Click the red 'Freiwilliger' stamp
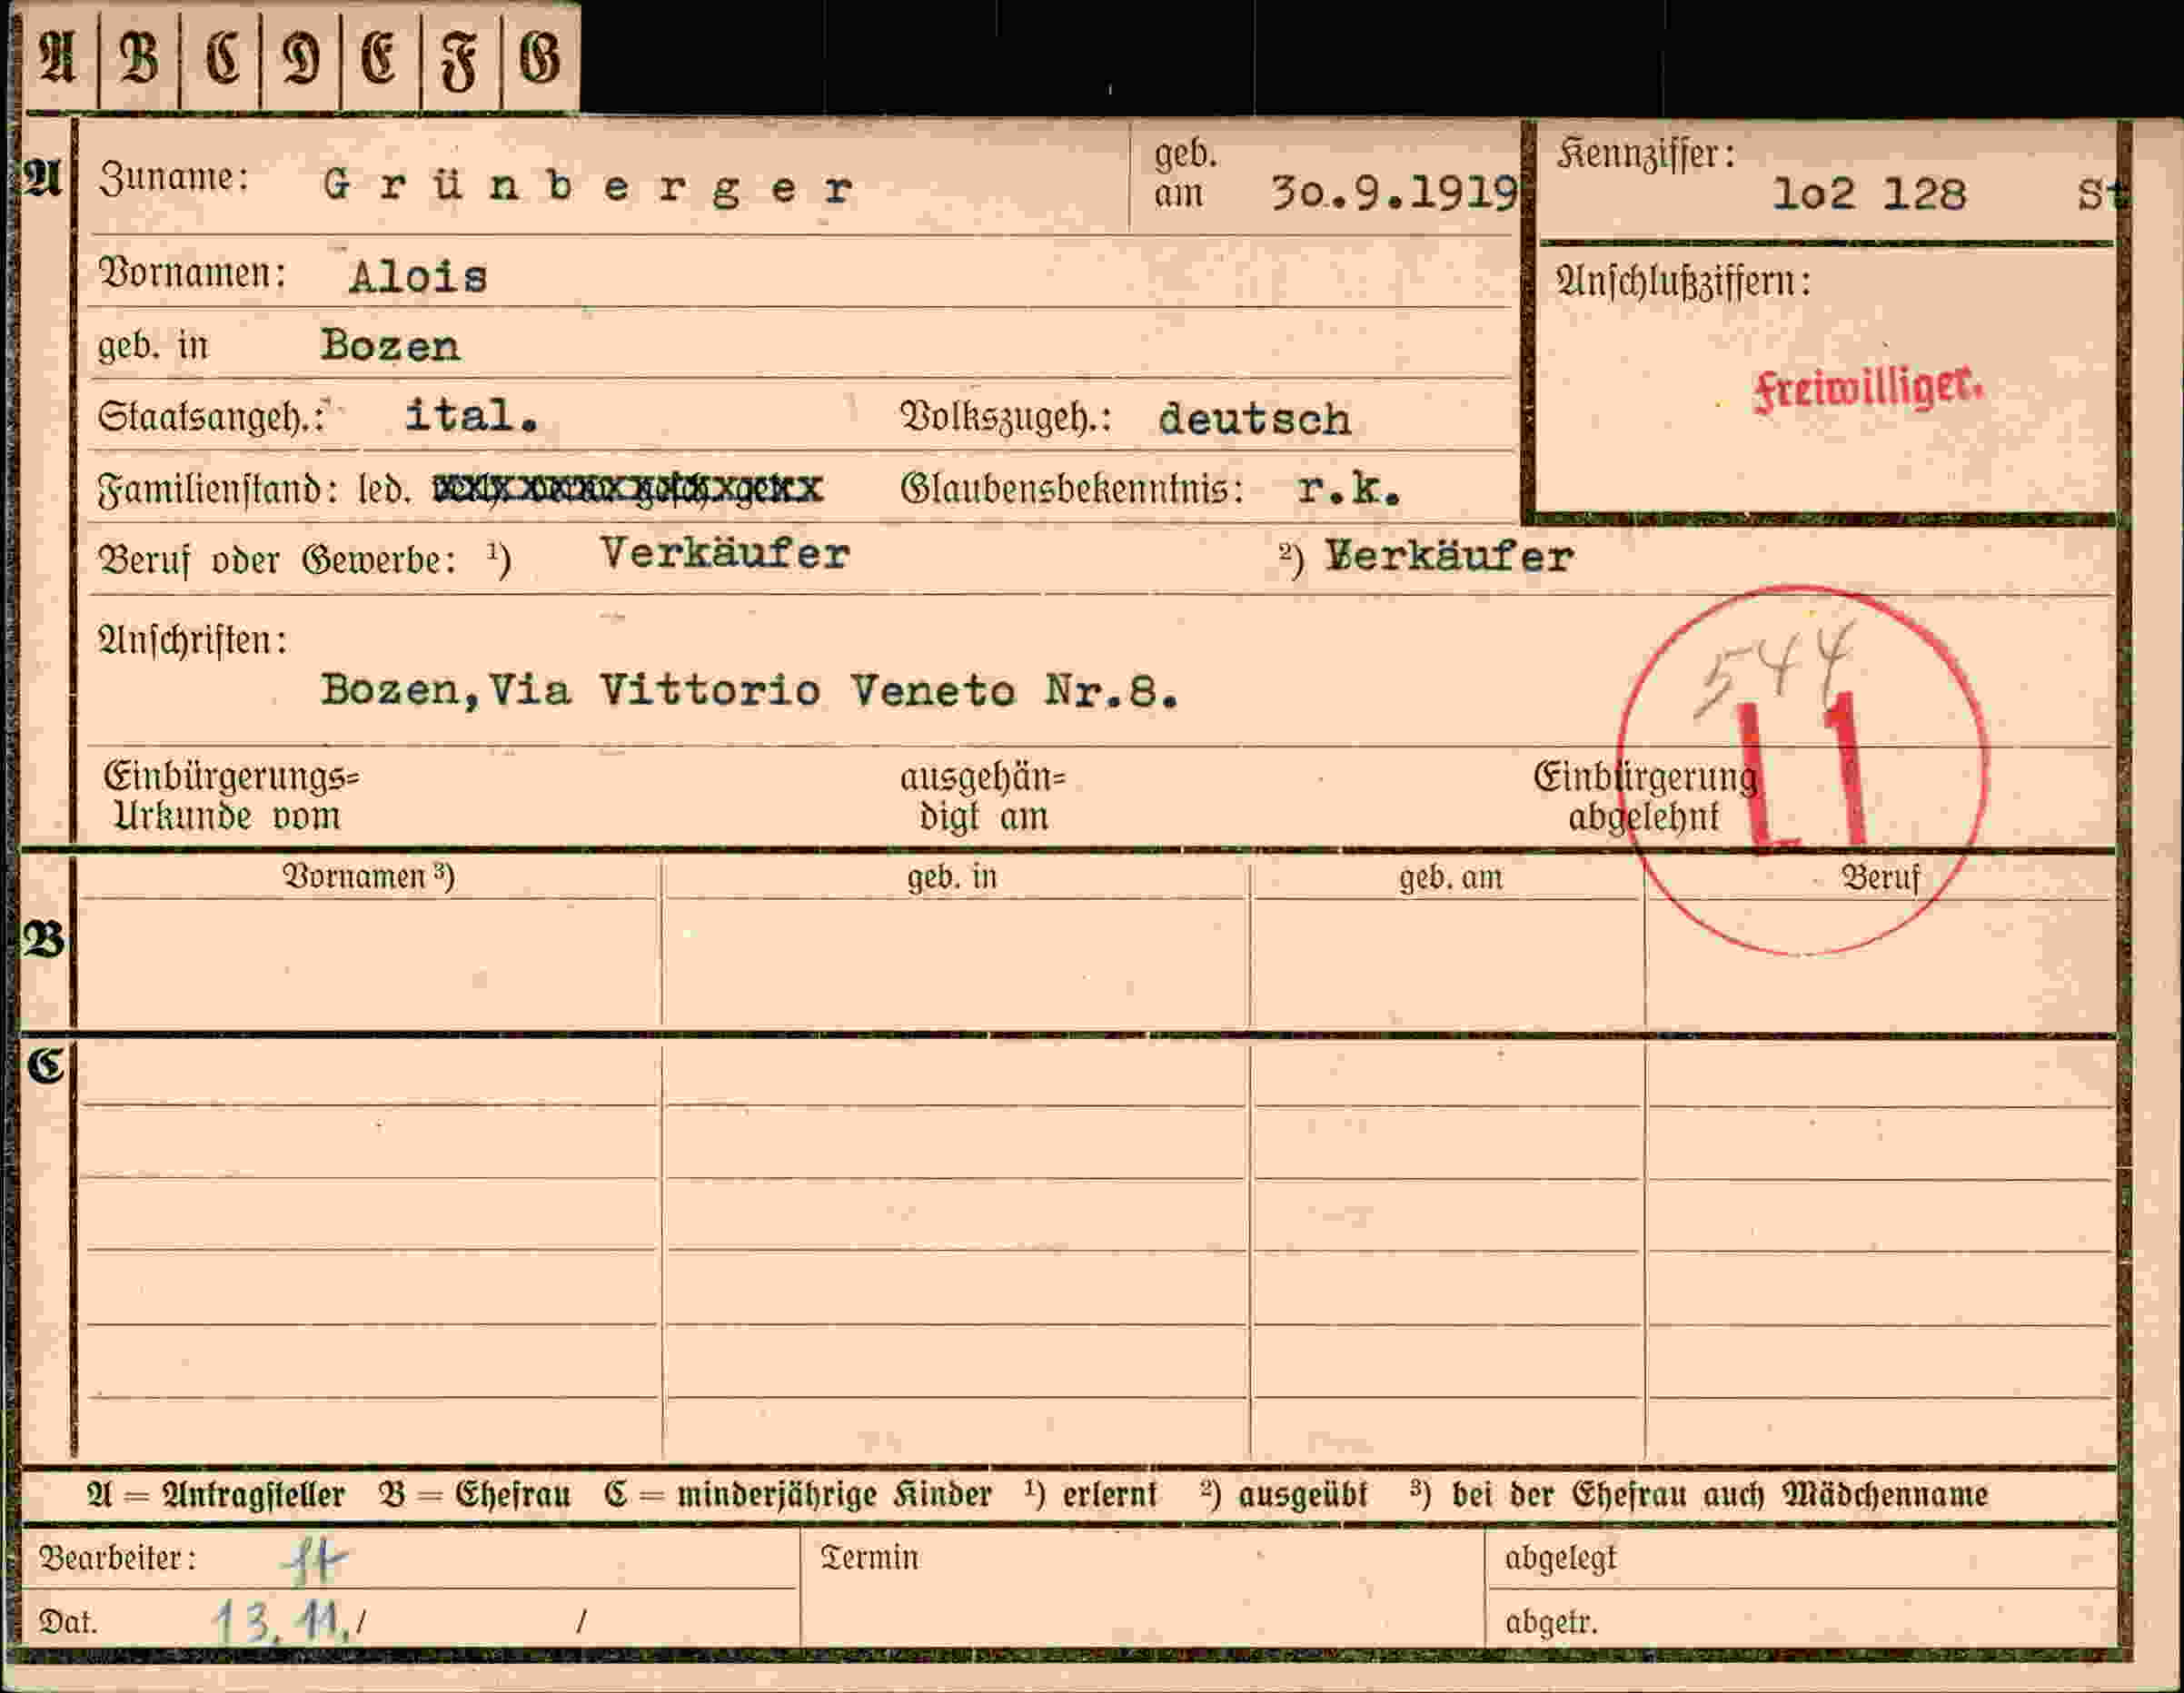The height and width of the screenshot is (1693, 2184). [1868, 390]
